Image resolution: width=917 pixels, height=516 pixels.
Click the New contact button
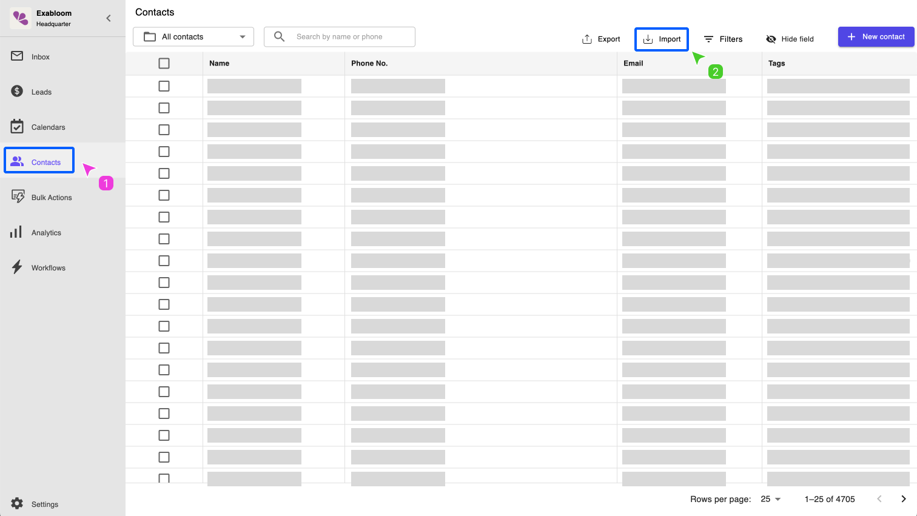[876, 36]
